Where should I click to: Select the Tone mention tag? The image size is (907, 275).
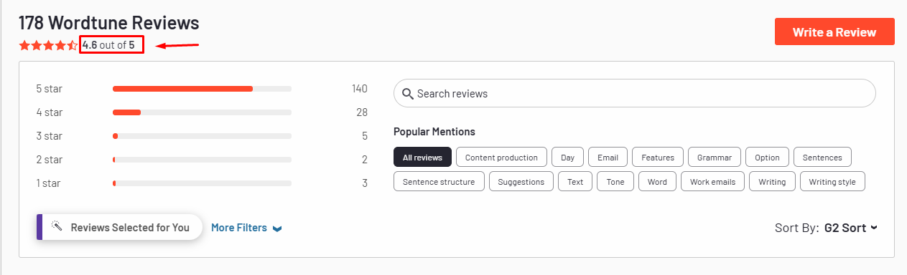tap(615, 181)
